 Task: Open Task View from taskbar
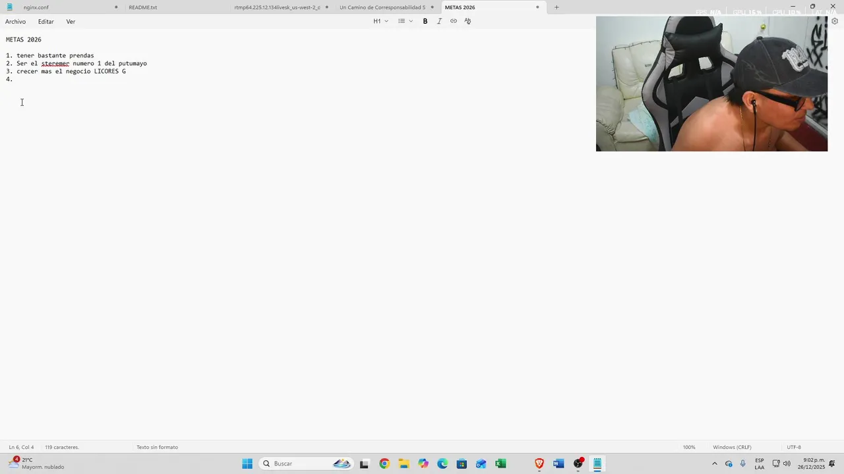364,463
